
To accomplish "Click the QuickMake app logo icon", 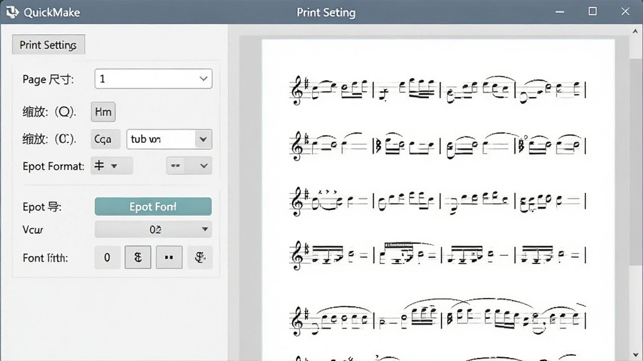I will pos(13,12).
